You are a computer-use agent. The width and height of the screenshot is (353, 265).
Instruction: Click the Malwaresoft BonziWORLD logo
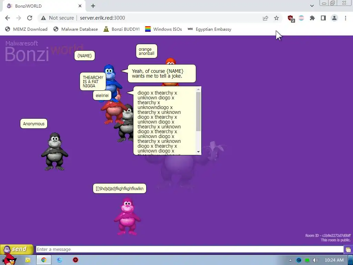click(x=44, y=51)
